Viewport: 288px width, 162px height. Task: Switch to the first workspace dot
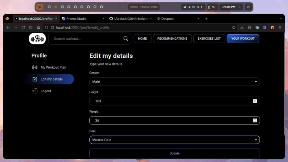point(49,7)
